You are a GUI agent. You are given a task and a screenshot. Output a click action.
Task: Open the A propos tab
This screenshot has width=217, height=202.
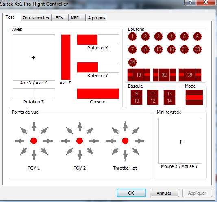pyautogui.click(x=96, y=18)
